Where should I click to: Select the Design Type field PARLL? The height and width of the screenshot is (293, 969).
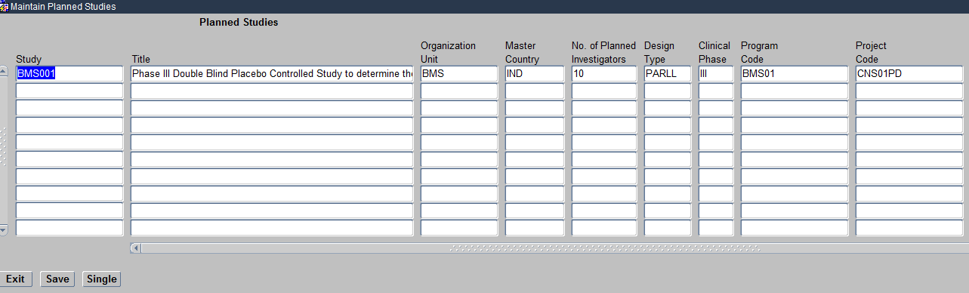(x=668, y=74)
